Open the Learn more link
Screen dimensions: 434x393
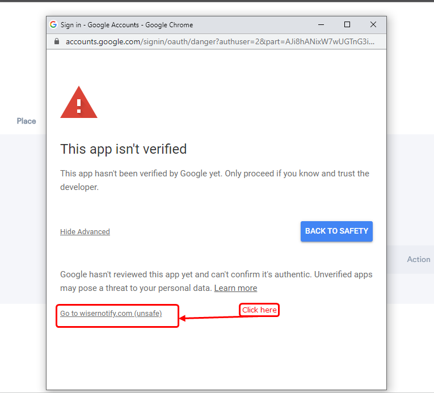tap(235, 288)
